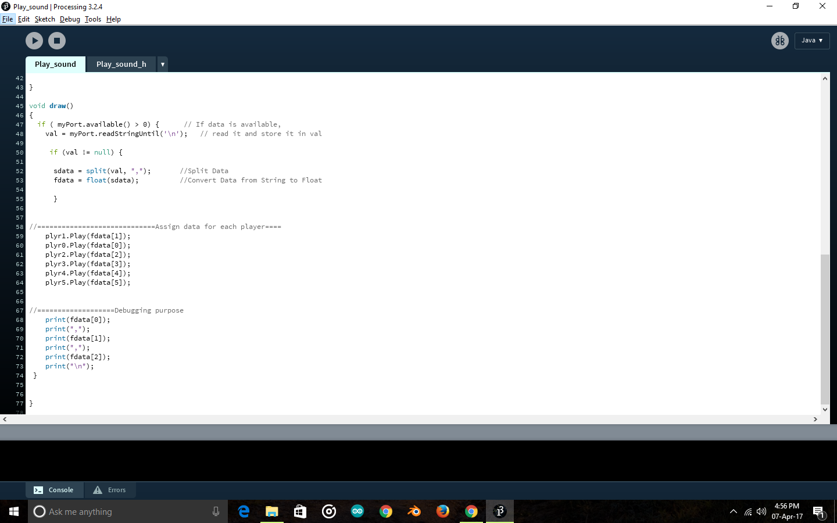Open the Tools menu

pyautogui.click(x=93, y=19)
